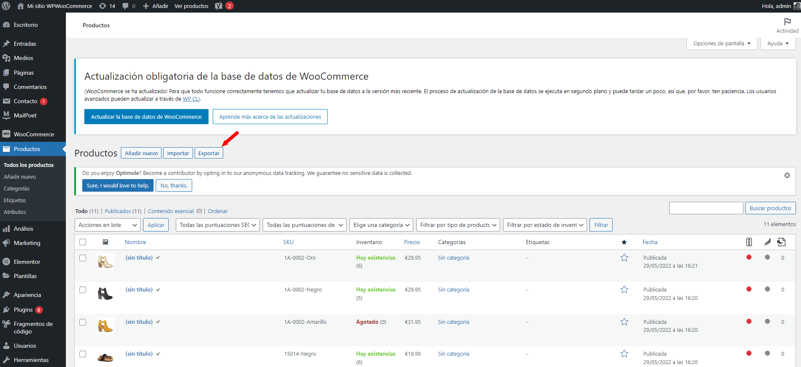Select all products with header checkbox
Screen dimensions: 801x367
click(x=83, y=242)
